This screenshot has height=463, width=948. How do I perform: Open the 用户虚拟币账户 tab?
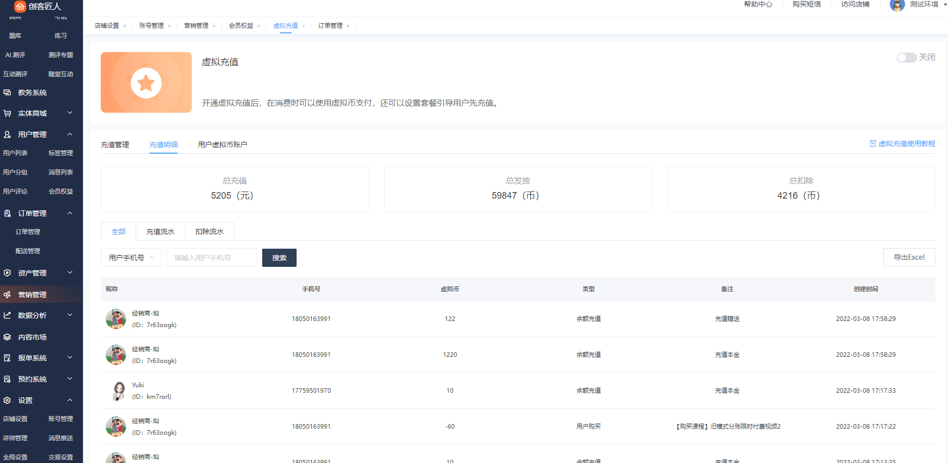[x=222, y=145]
